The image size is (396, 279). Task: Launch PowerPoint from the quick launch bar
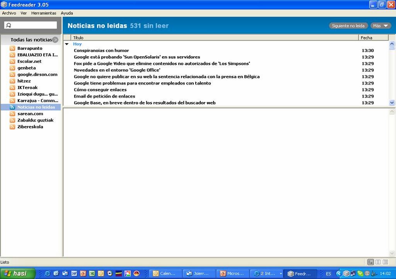tap(83, 274)
